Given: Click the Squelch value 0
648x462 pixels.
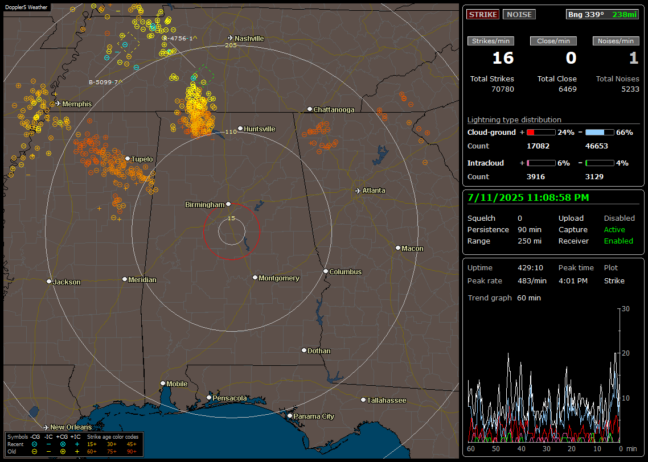Looking at the screenshot, I should click(520, 218).
